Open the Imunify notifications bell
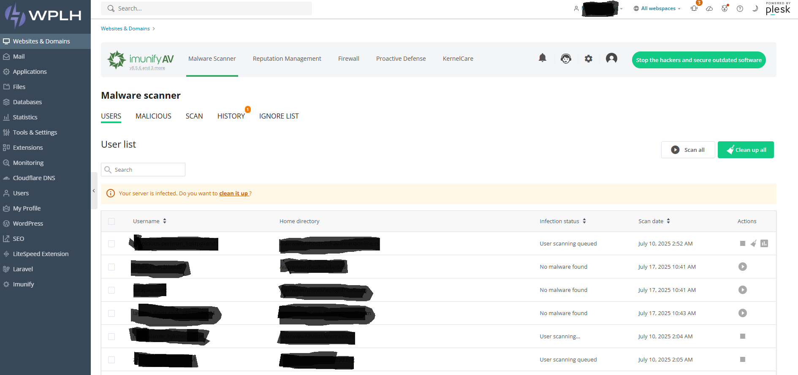798x375 pixels. [543, 58]
